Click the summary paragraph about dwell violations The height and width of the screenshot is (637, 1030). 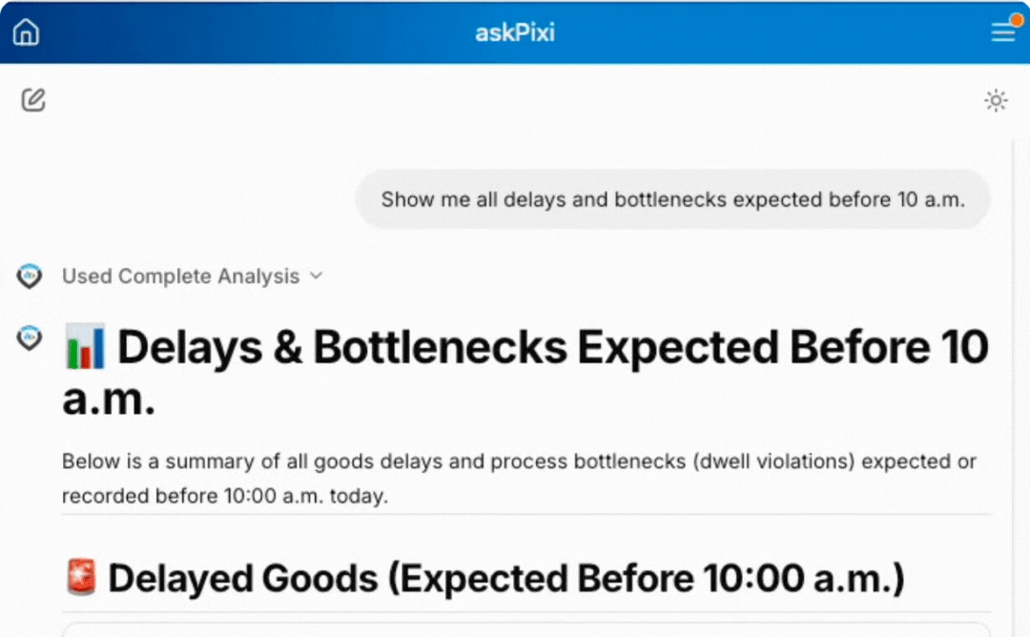(519, 479)
